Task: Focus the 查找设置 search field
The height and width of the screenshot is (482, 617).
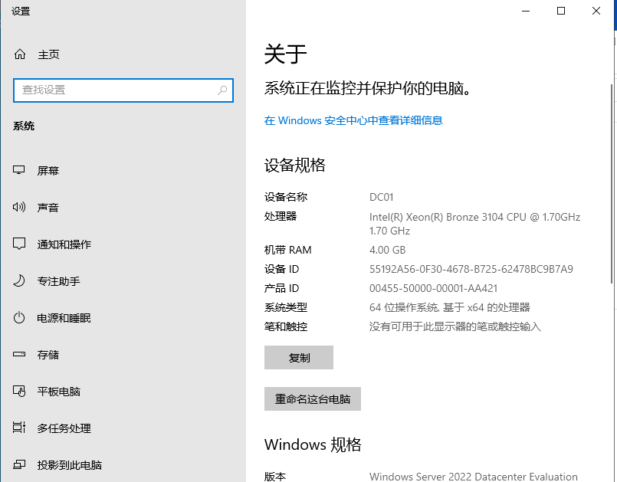Action: click(x=115, y=90)
